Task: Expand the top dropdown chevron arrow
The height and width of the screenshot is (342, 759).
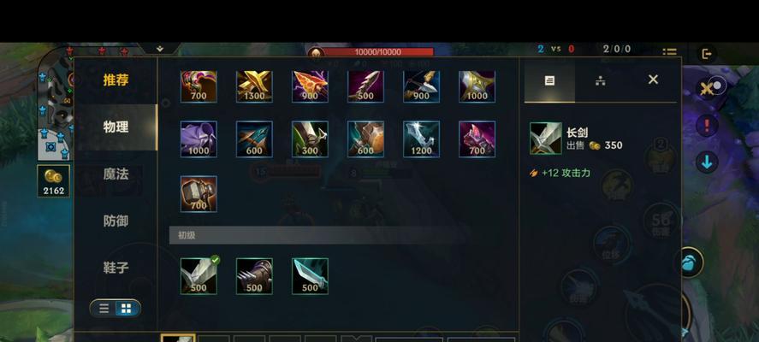Action: pyautogui.click(x=160, y=49)
